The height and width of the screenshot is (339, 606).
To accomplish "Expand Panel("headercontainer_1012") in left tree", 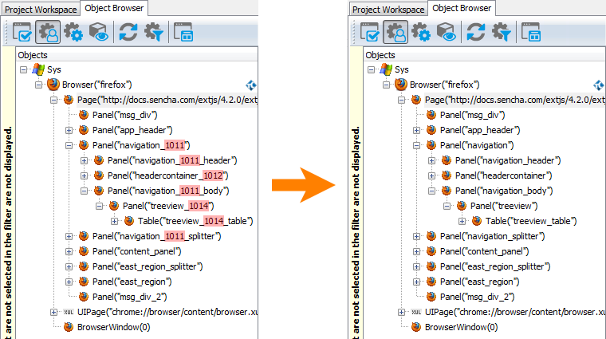I will (84, 175).
